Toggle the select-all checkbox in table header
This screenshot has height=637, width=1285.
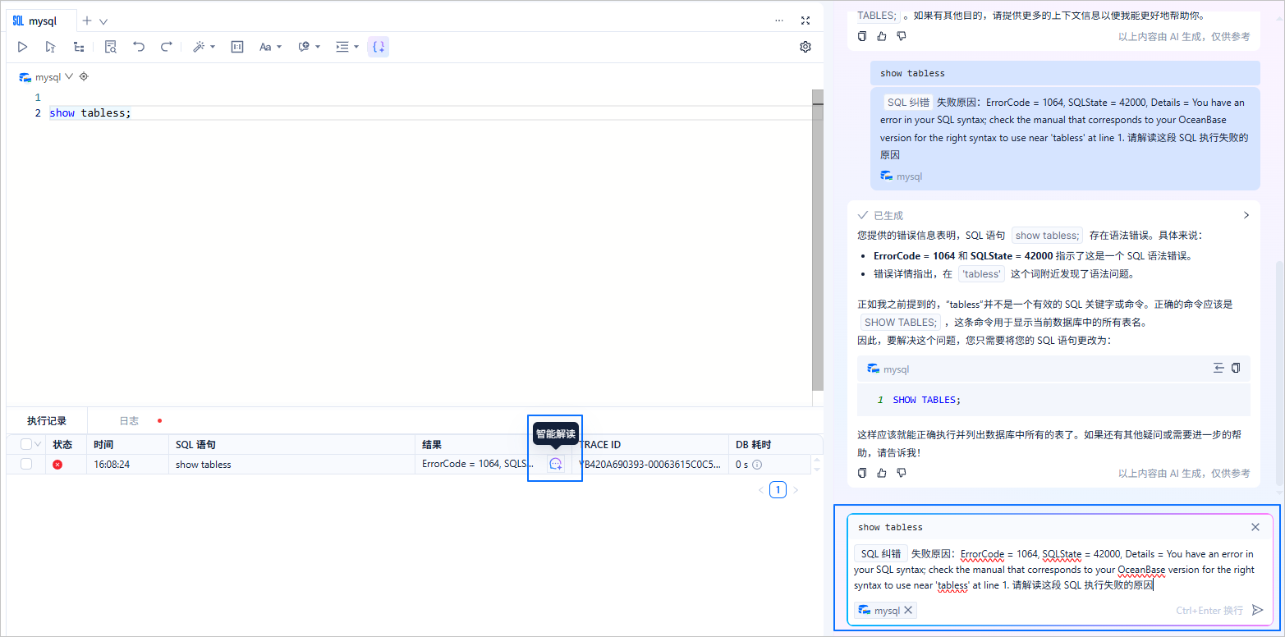click(26, 444)
